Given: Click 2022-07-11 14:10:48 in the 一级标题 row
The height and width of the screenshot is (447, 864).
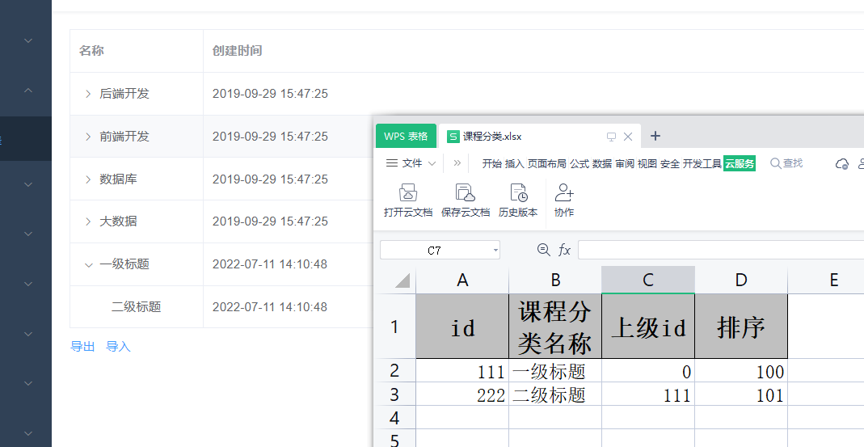Looking at the screenshot, I should click(x=270, y=264).
